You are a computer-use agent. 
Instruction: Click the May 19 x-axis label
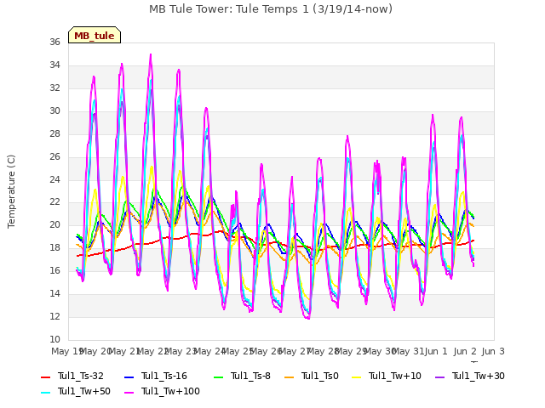[67, 351]
